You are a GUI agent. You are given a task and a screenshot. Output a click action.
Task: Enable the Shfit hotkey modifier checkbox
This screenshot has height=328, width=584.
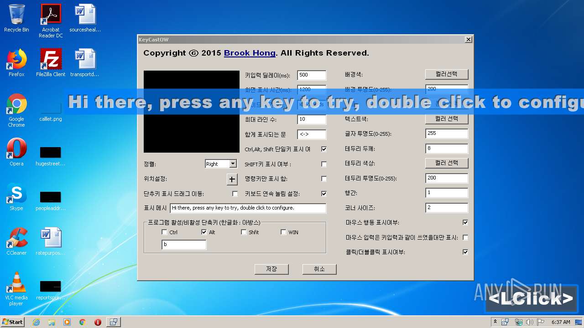click(x=244, y=232)
